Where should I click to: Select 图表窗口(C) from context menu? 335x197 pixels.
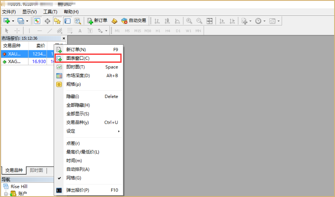coord(78,58)
